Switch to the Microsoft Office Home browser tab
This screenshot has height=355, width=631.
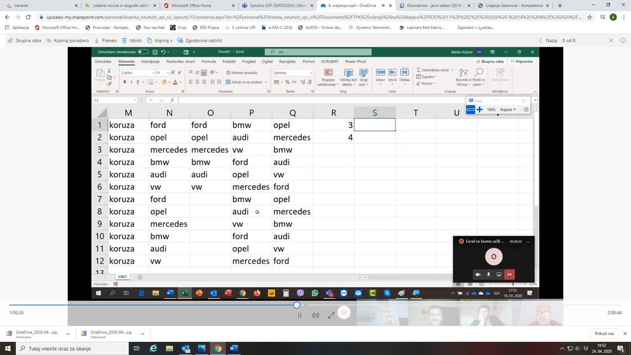point(191,5)
